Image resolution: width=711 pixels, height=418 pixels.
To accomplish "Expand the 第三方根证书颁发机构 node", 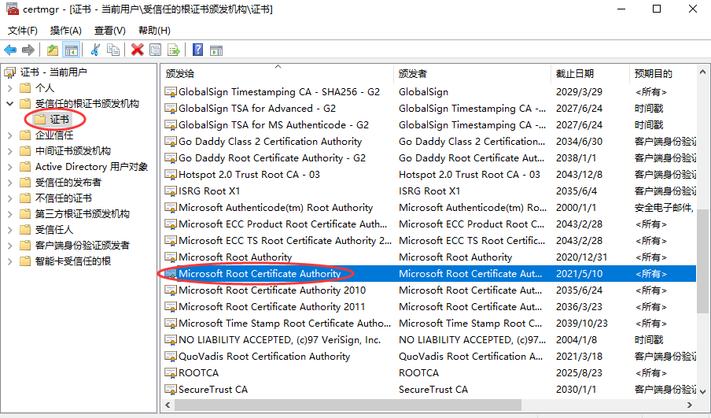I will pos(10,214).
